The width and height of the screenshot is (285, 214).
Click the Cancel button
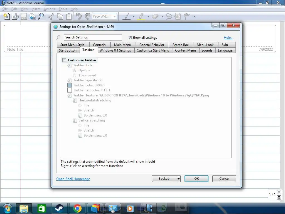(224, 179)
